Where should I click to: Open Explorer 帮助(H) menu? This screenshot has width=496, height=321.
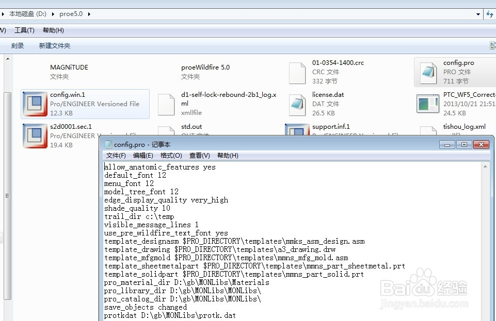(53, 30)
